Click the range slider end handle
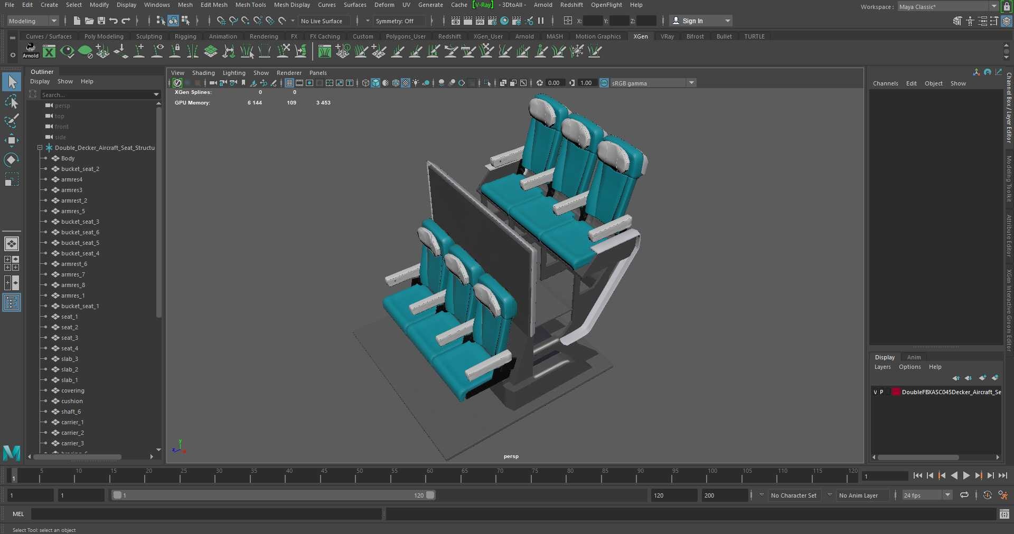Screen dimensions: 1014x534 point(430,495)
